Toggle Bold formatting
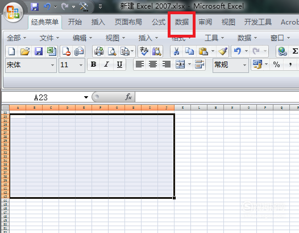The width and height of the screenshot is (299, 233). coord(93,64)
